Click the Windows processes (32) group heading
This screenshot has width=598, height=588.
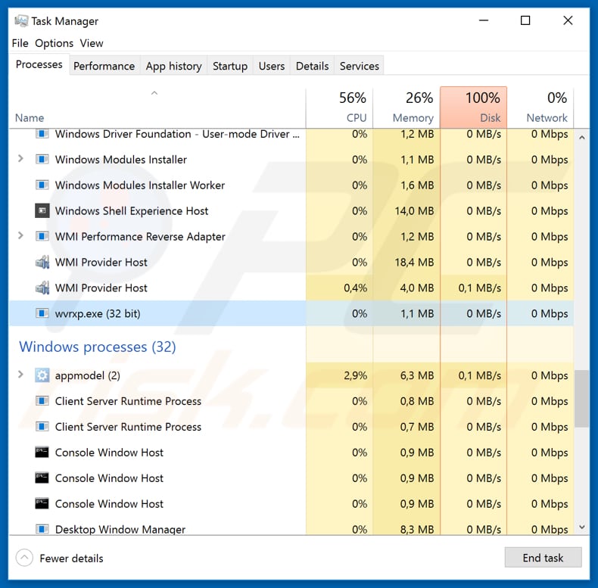coord(97,347)
